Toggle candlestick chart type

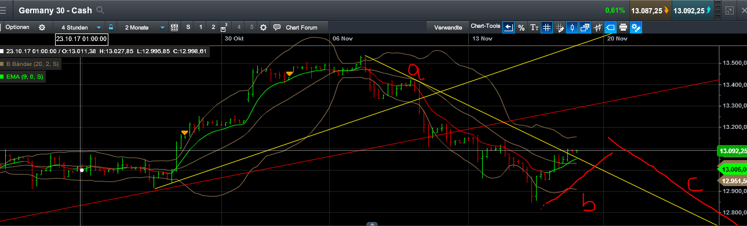point(572,27)
